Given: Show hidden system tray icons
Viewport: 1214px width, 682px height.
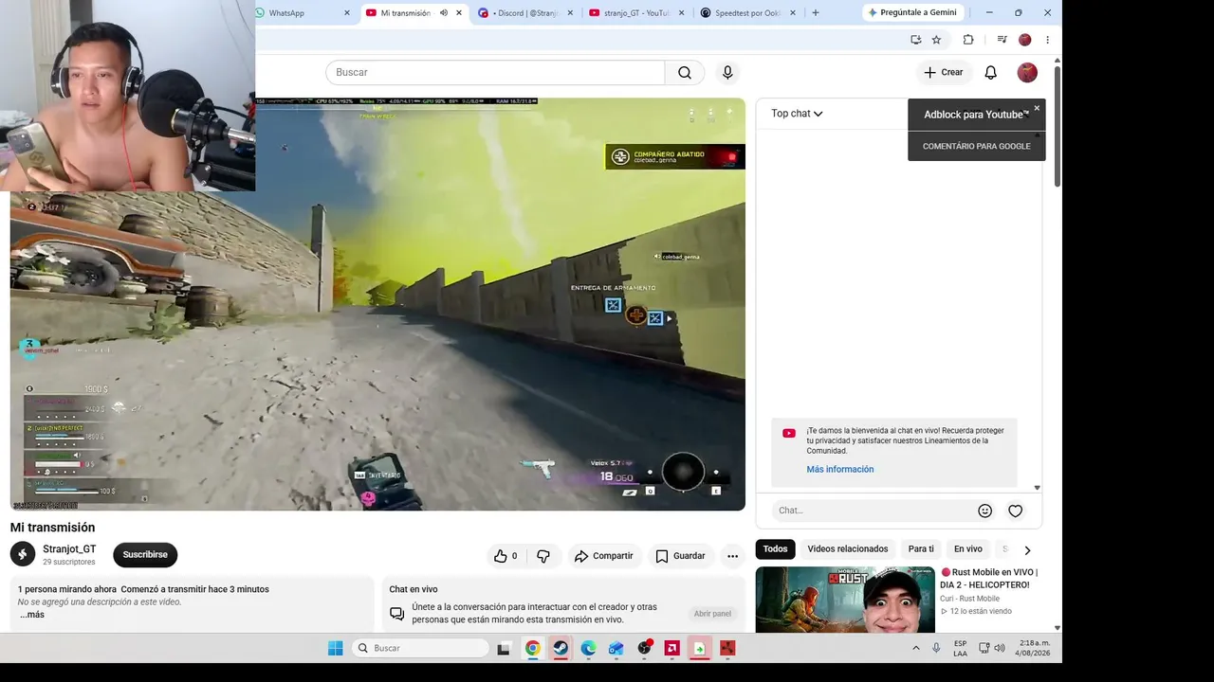Looking at the screenshot, I should 915,648.
